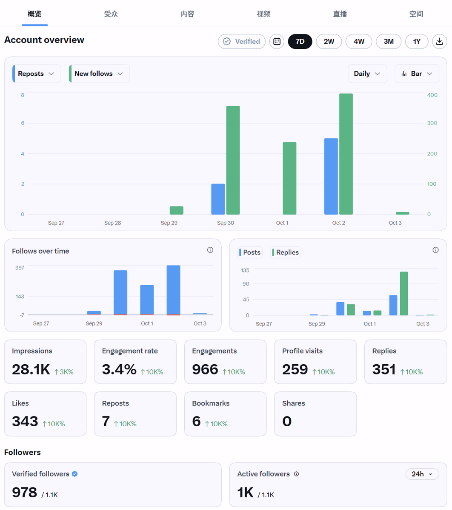Choose the 4W time range

coord(359,41)
